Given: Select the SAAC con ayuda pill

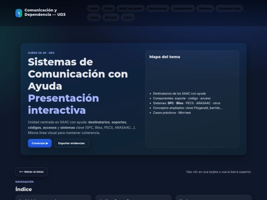Looking at the screenshot, I should click(131, 8).
